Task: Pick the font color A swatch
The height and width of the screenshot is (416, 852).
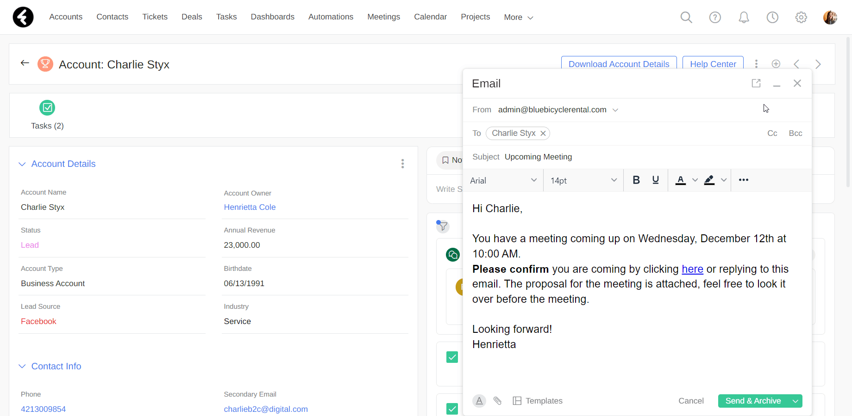Action: point(681,180)
